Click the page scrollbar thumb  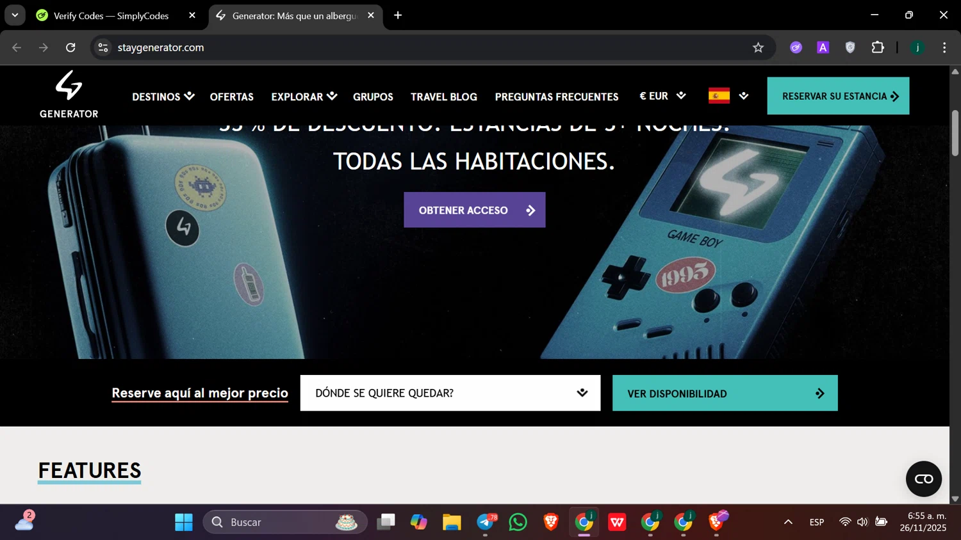pos(955,133)
